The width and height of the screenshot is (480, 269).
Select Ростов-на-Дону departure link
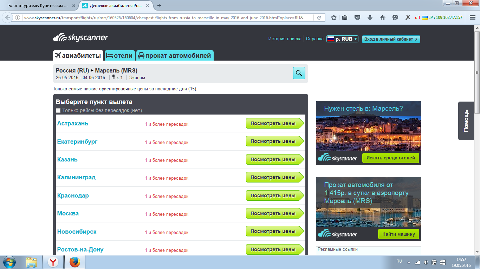(x=80, y=250)
